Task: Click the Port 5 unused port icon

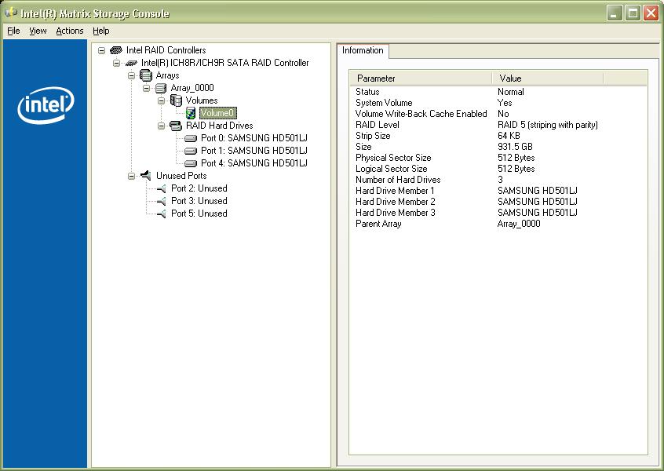Action: pyautogui.click(x=161, y=214)
